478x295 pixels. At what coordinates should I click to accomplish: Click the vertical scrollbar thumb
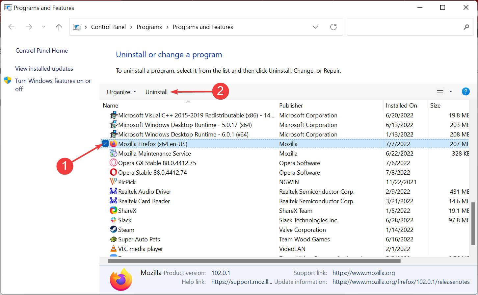[473, 224]
